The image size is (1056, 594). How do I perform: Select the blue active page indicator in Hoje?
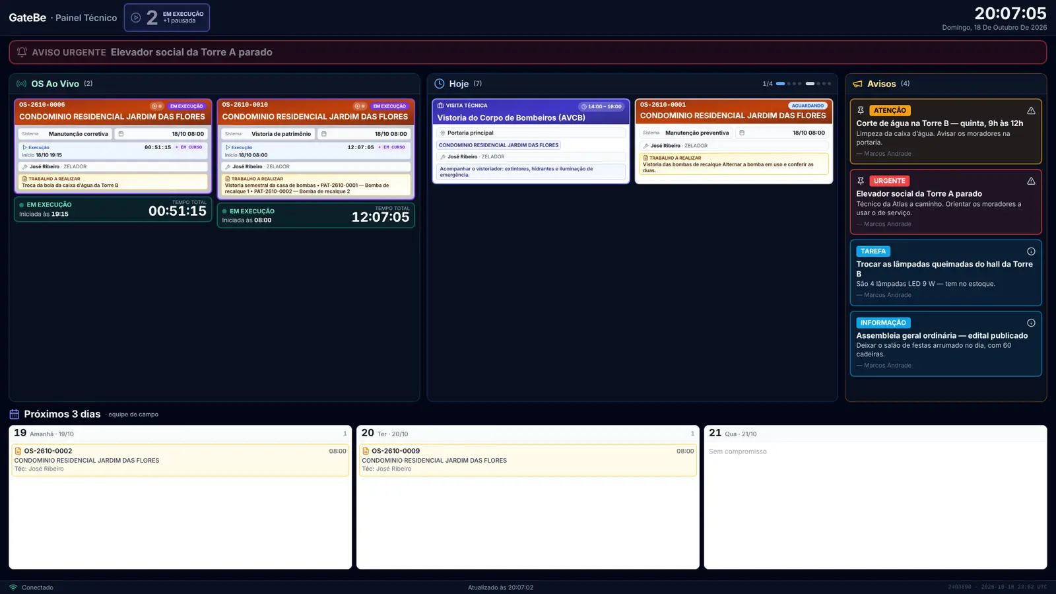tap(780, 84)
